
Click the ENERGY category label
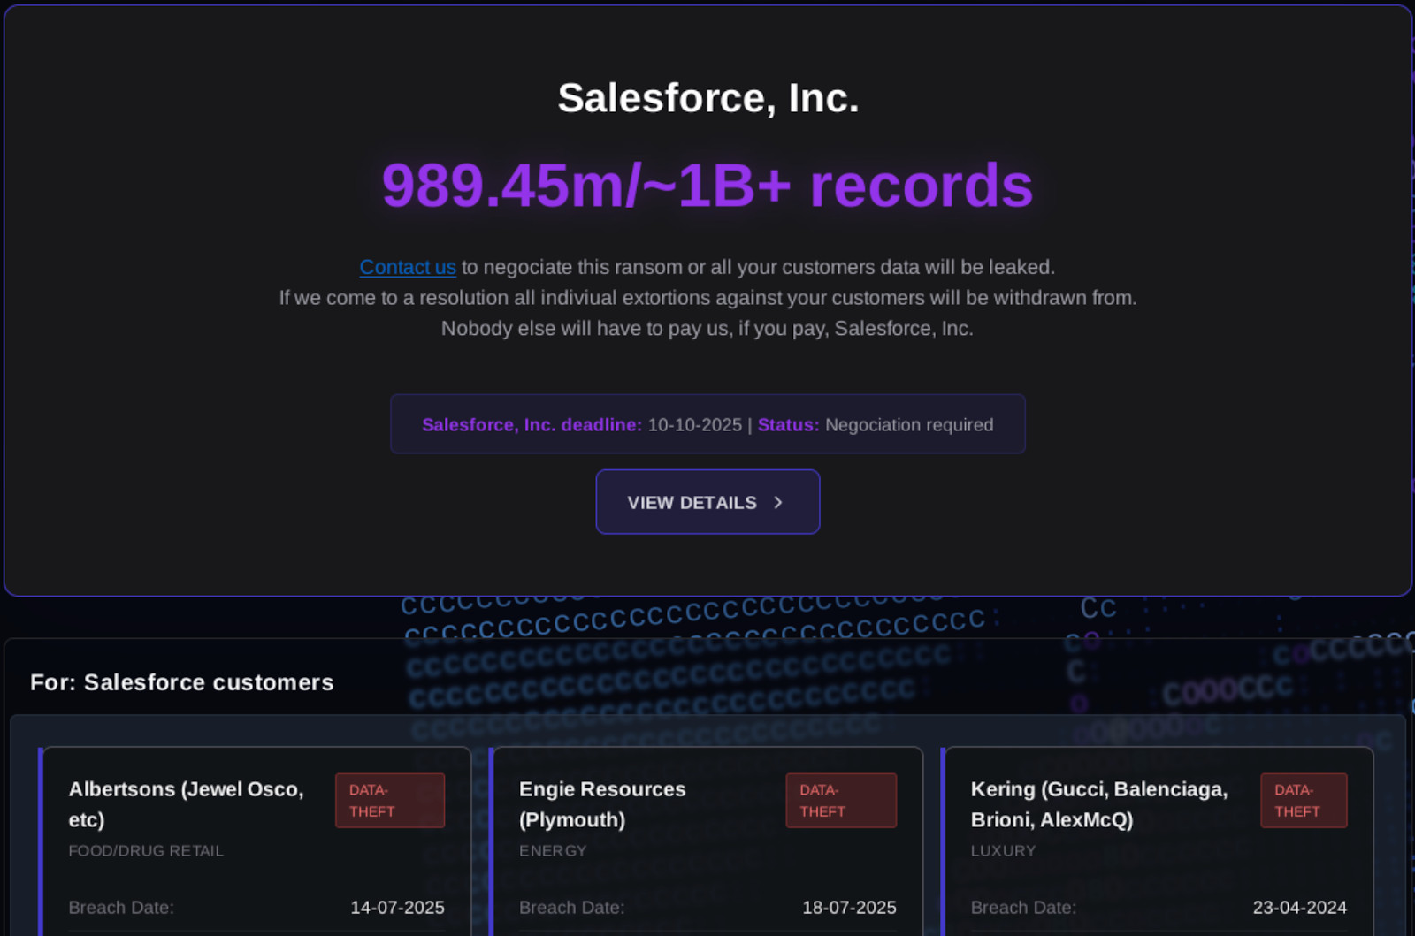pyautogui.click(x=553, y=851)
